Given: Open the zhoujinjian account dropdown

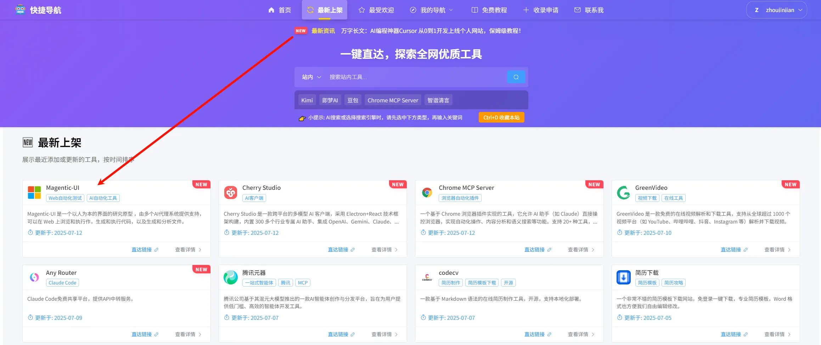Looking at the screenshot, I should [x=776, y=10].
